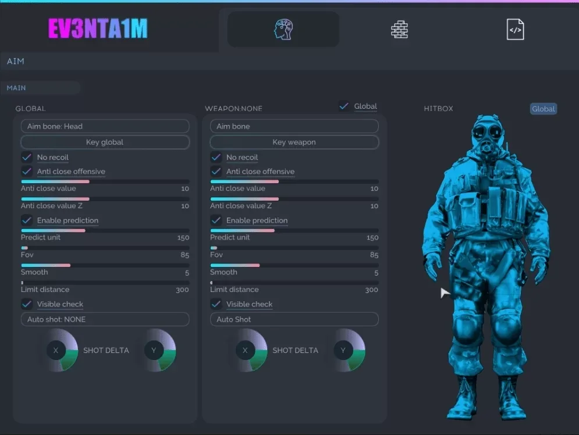Click Global SHOT DELTA label

[x=106, y=350]
